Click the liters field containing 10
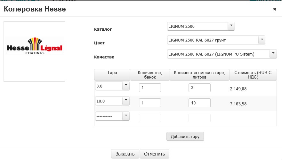This screenshot has width=282, height=160. [199, 103]
